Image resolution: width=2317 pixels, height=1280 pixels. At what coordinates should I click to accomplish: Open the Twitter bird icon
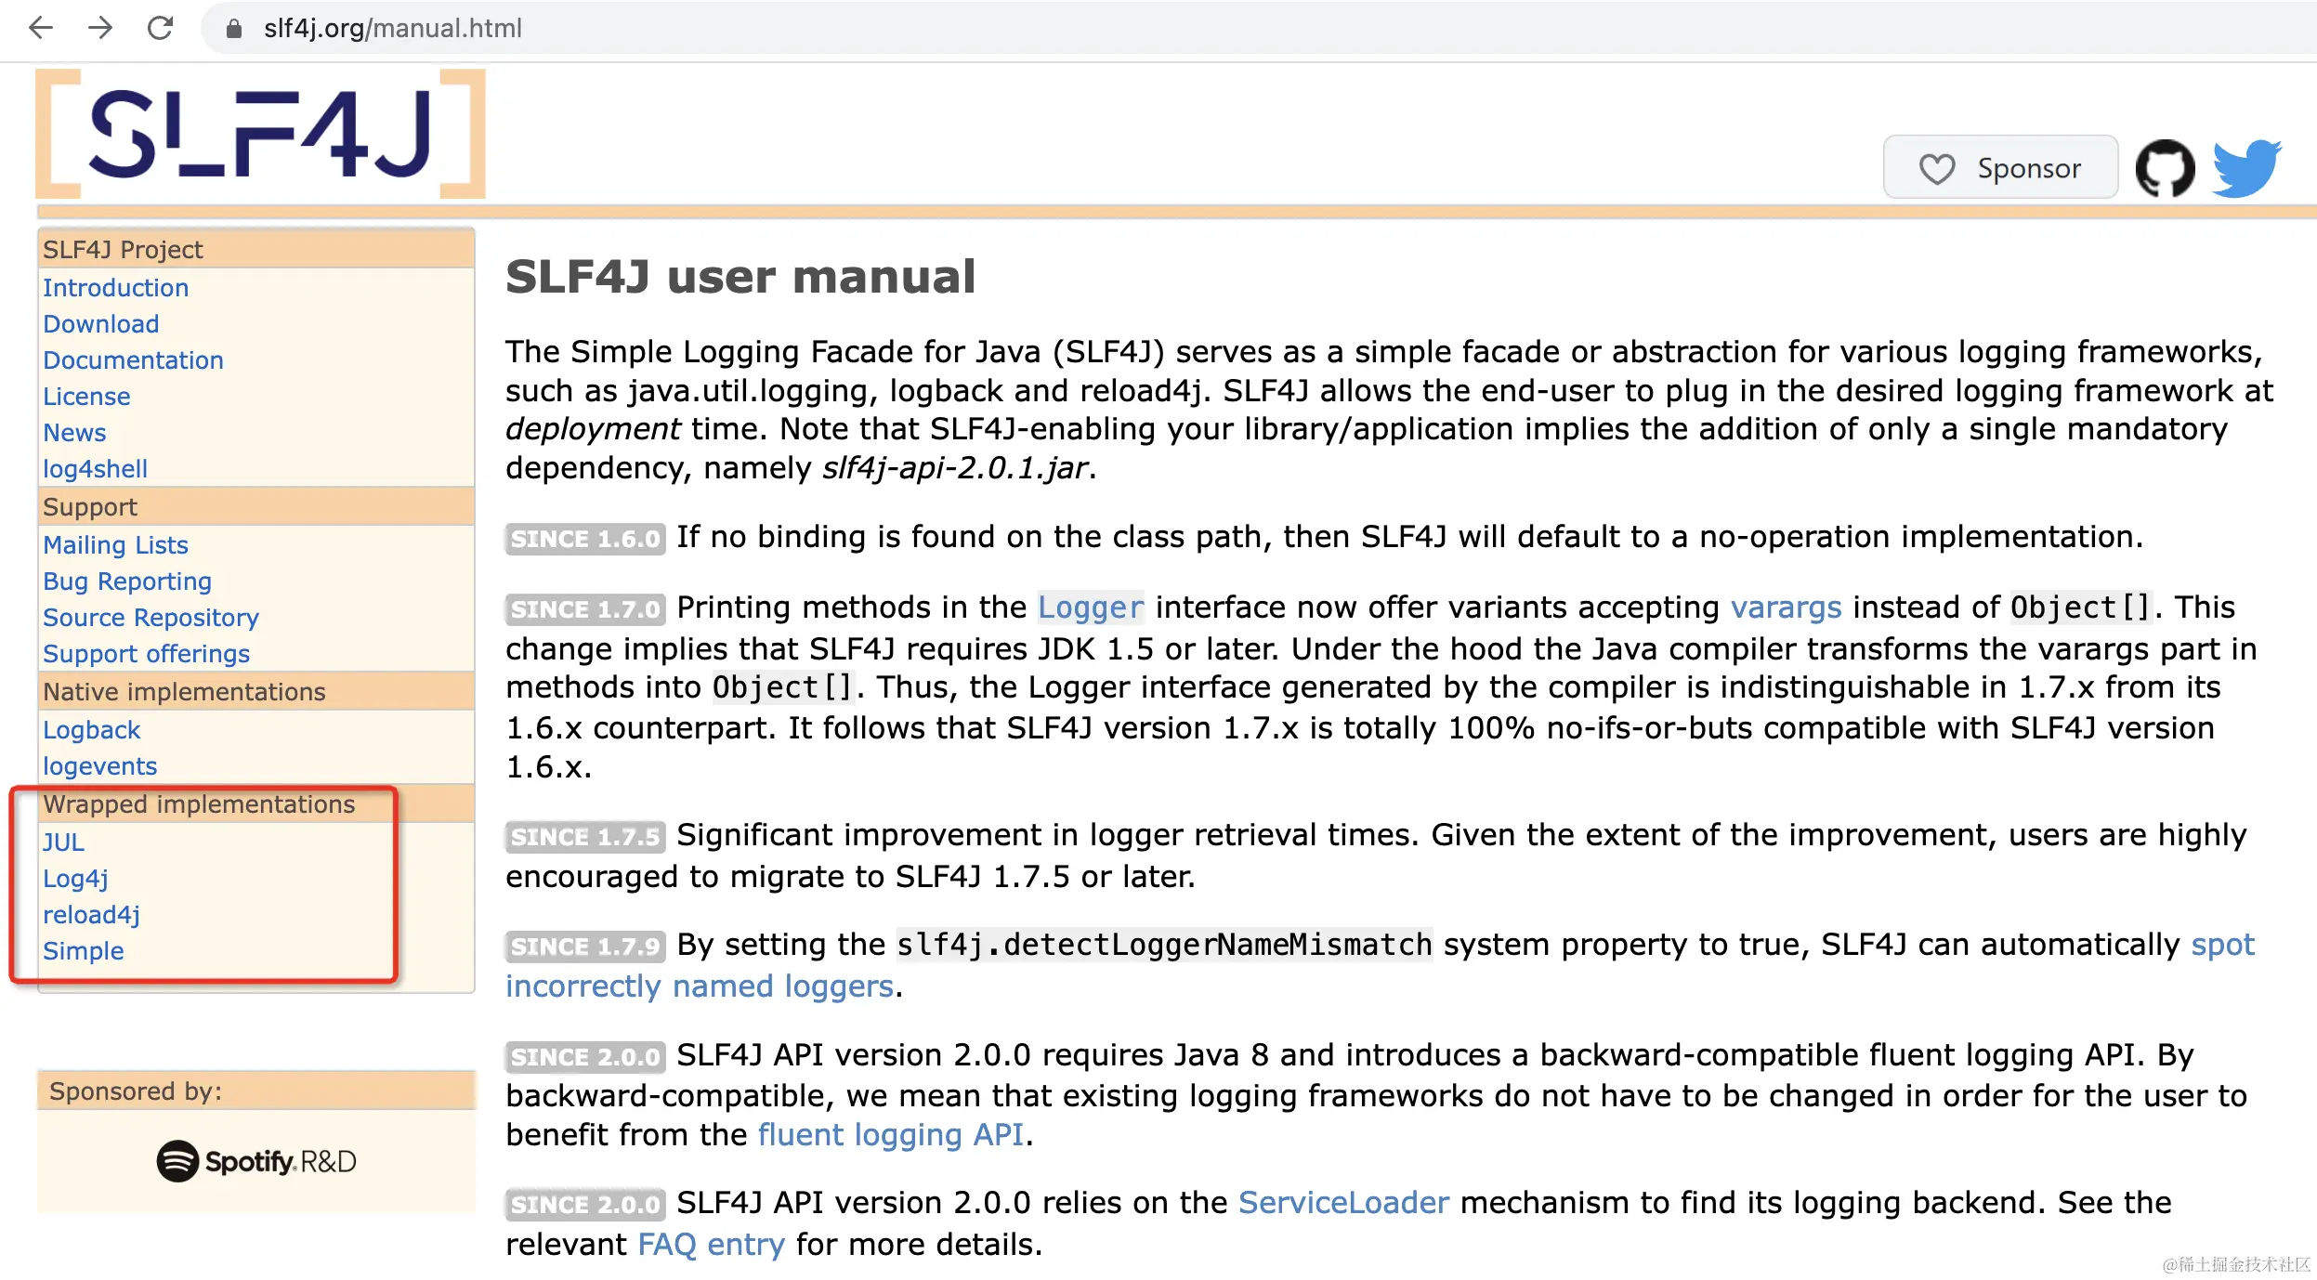coord(2246,168)
